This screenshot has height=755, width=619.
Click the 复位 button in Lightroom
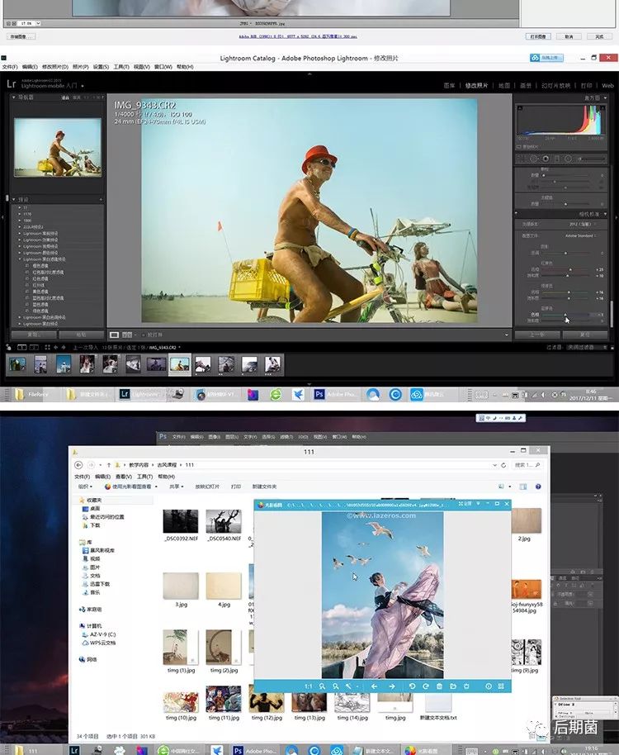(x=584, y=335)
